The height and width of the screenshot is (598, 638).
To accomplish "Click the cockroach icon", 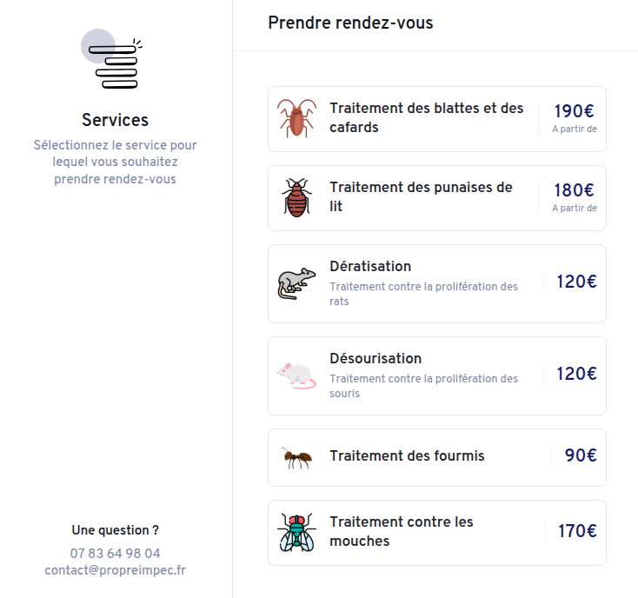I will tap(296, 119).
